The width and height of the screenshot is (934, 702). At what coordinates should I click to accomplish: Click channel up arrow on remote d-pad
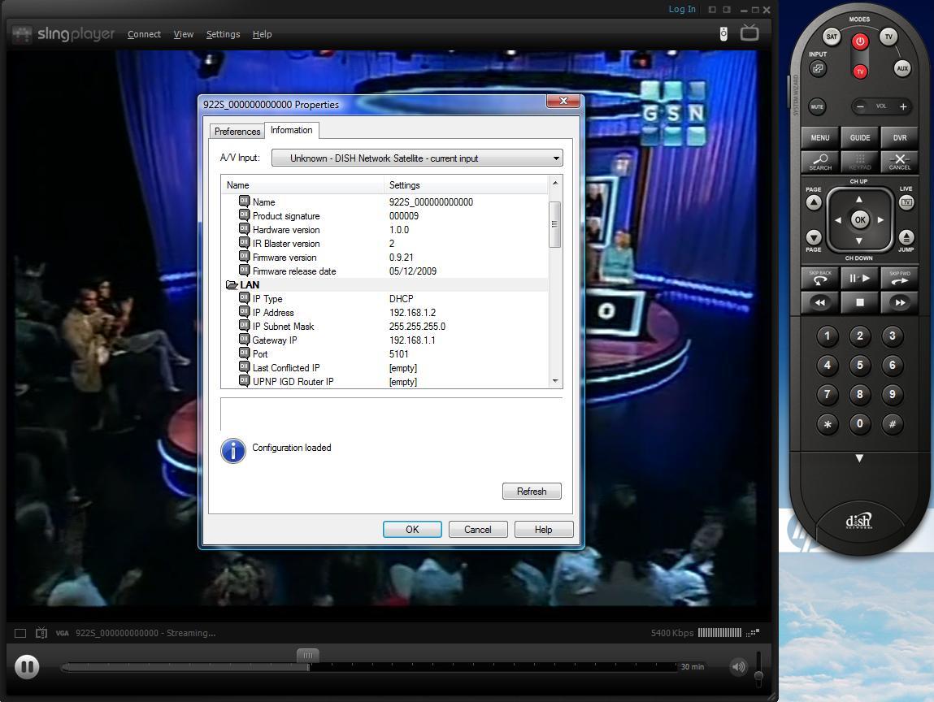(x=859, y=199)
